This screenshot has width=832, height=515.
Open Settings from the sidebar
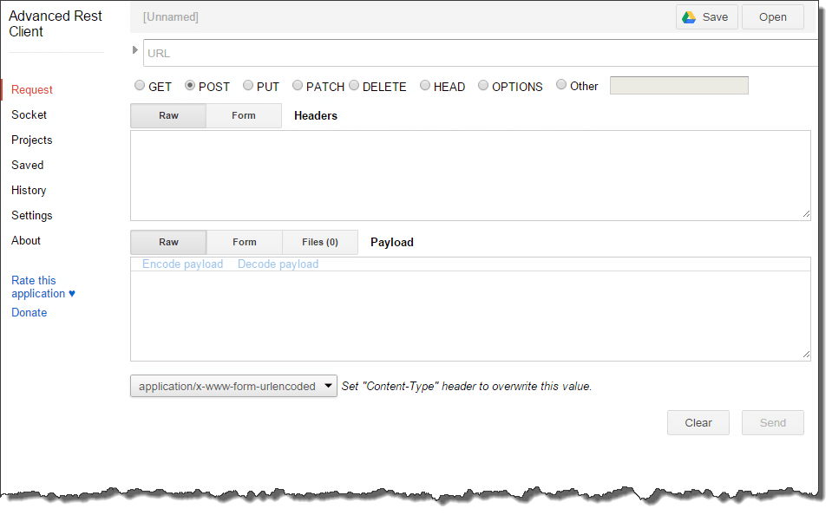coord(32,215)
